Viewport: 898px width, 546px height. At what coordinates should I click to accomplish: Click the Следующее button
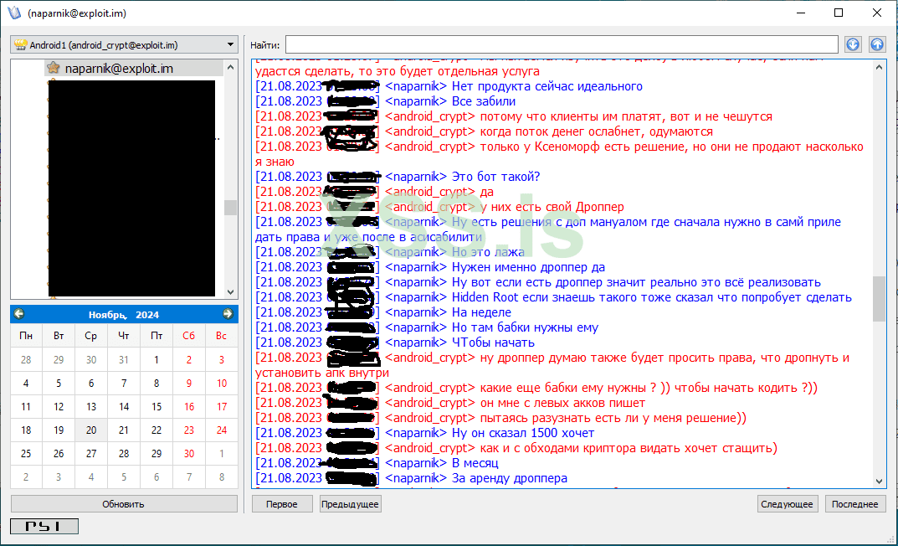[787, 504]
